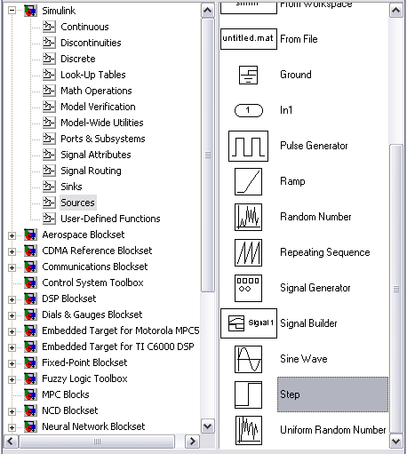Click the Aerospace Blockset library icon
407x454 pixels.
[30, 235]
